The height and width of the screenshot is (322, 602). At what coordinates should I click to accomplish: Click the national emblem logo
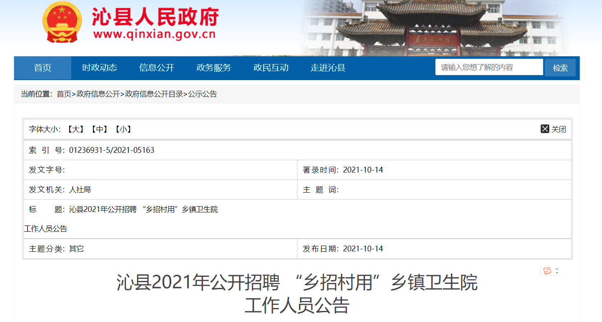click(62, 23)
